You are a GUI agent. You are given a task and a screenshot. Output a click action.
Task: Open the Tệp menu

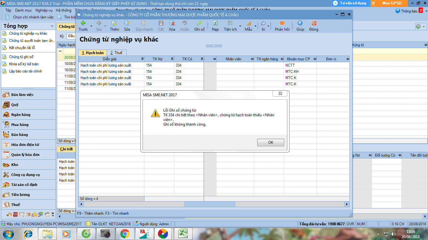click(8, 10)
